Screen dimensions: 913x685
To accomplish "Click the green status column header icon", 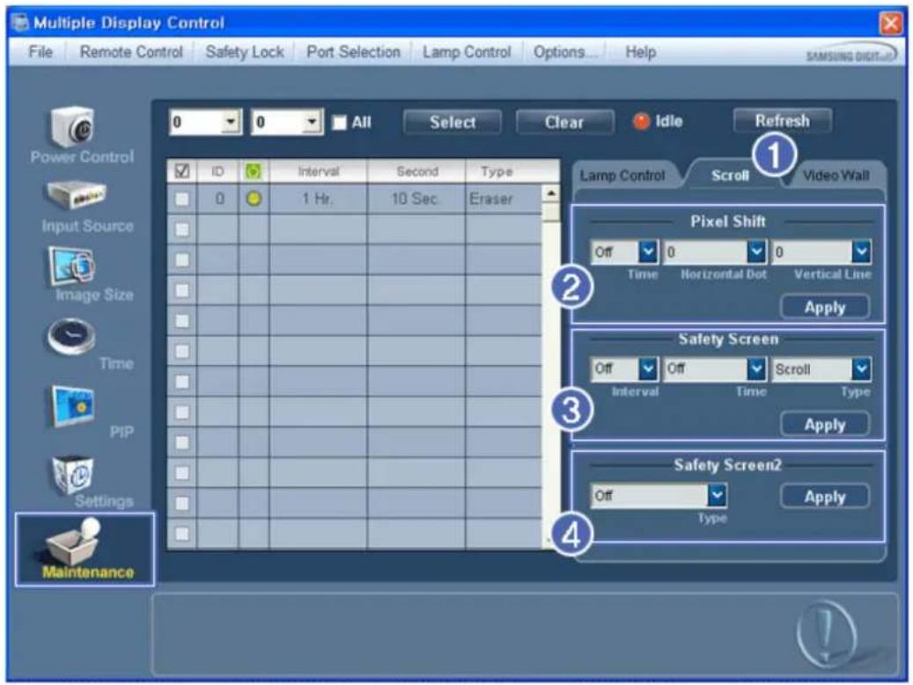I will (x=254, y=171).
